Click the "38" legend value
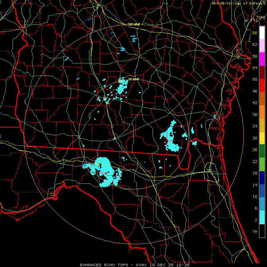The width and height of the screenshot is (267, 267). [255, 115]
